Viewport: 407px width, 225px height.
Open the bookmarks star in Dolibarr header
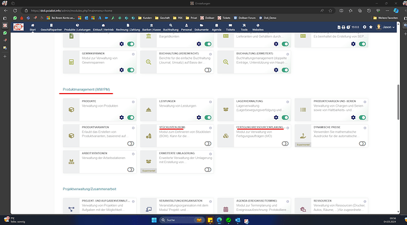pos(371,27)
